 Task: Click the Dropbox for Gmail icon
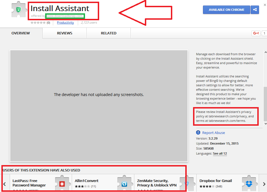point(249,184)
